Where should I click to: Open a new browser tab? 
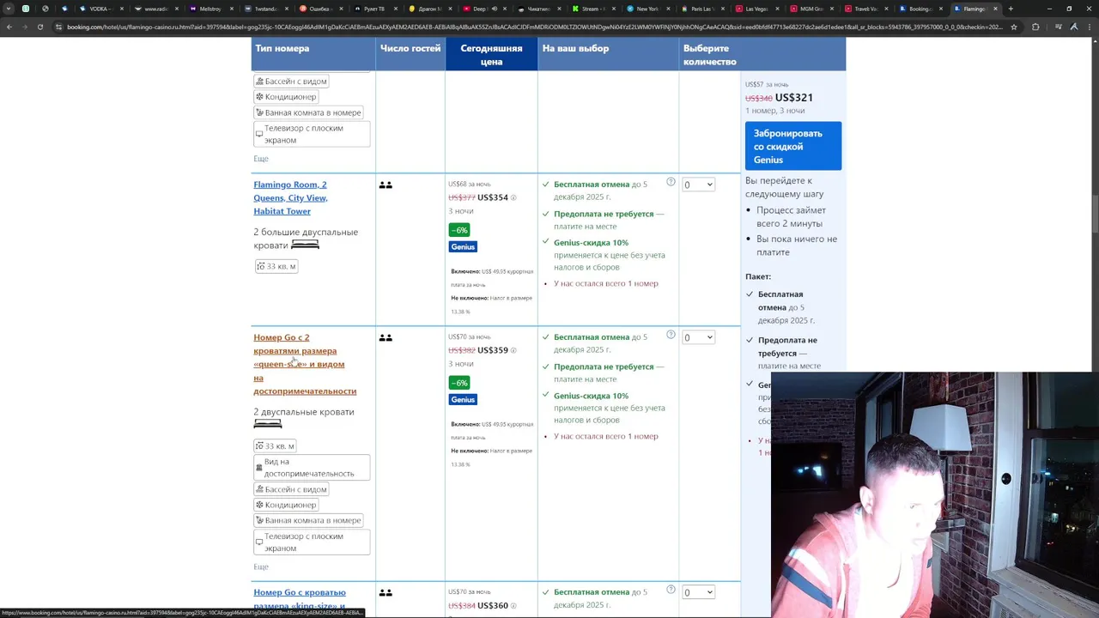(x=1011, y=9)
